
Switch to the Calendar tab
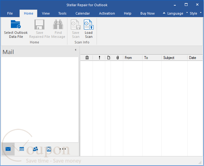click(83, 13)
